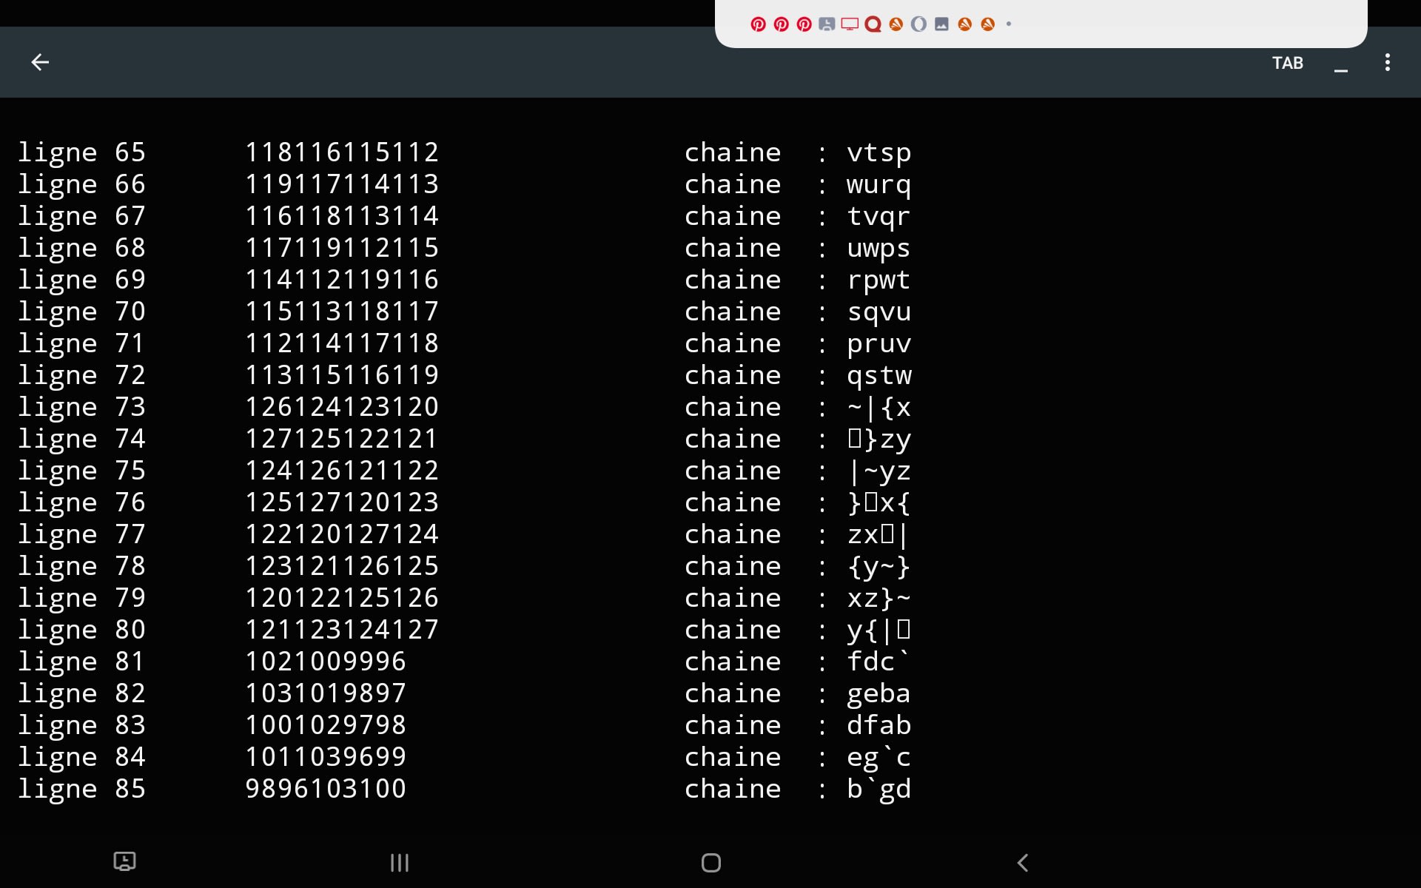
Task: Click the number 9896103100 on ligne 85
Action: [x=326, y=789]
